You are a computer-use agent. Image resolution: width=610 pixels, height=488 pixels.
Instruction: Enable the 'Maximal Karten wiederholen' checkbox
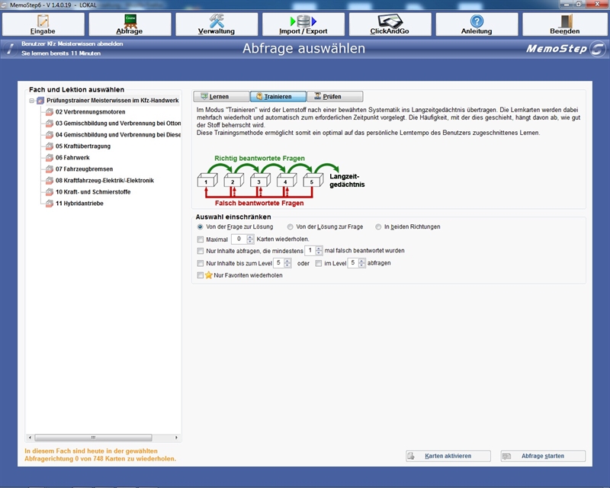pyautogui.click(x=201, y=239)
